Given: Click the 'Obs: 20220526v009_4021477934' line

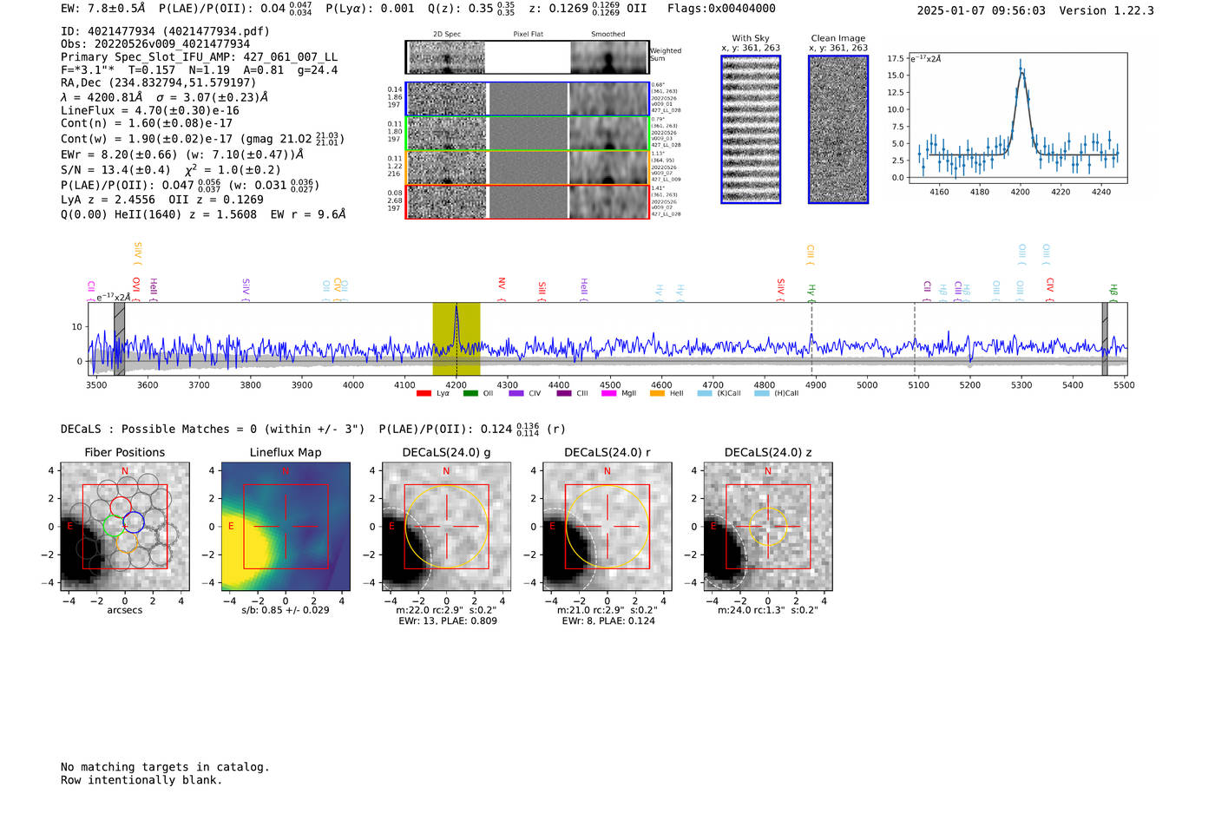Looking at the screenshot, I should click(155, 44).
